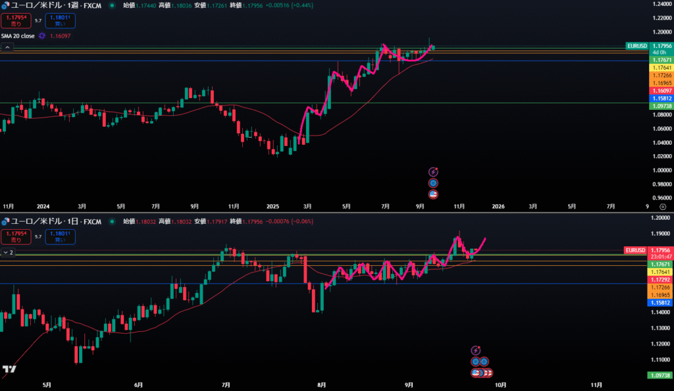Click the EURUSD price tag on daily chart

(x=636, y=250)
